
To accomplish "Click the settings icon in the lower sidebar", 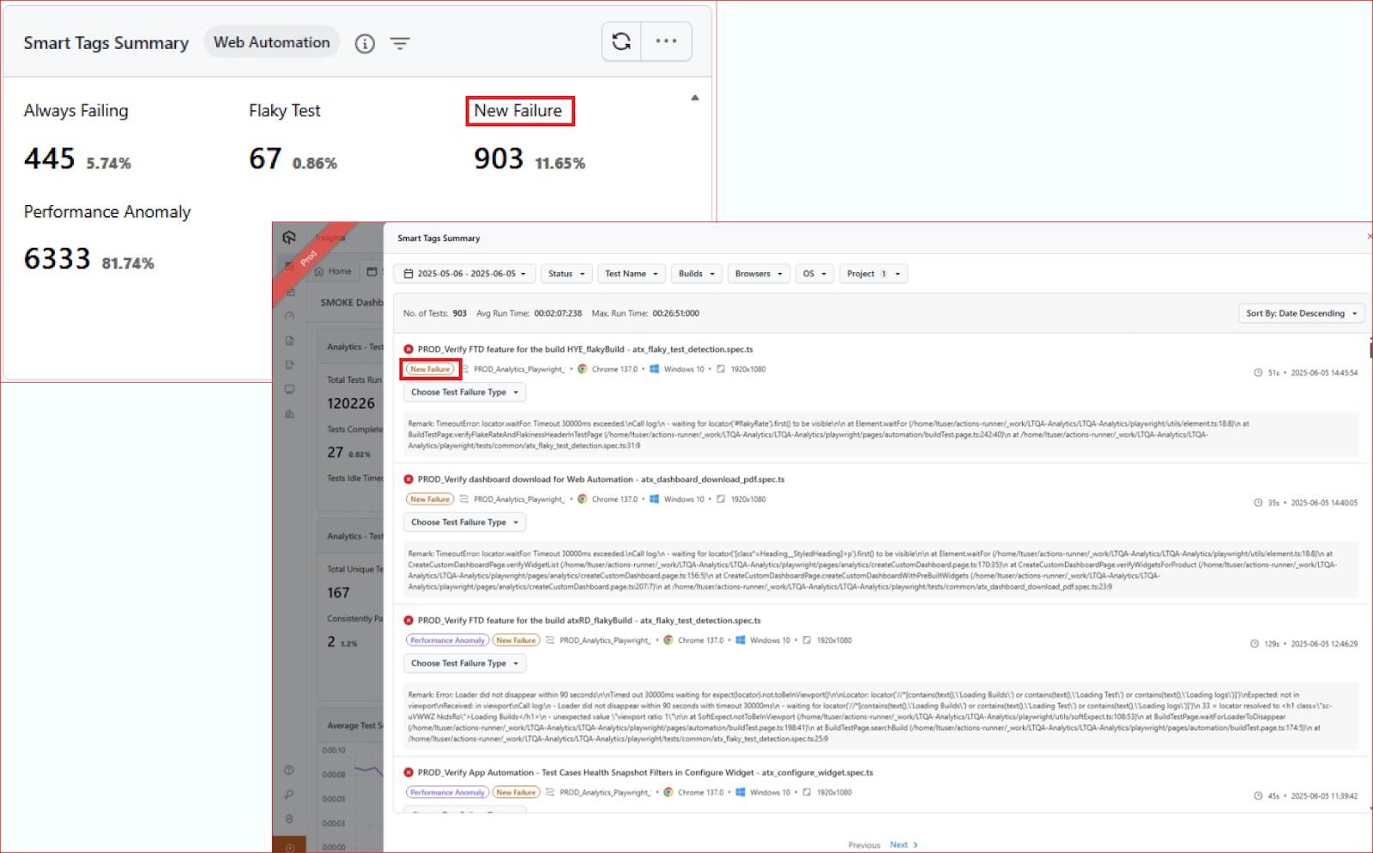I will (289, 818).
